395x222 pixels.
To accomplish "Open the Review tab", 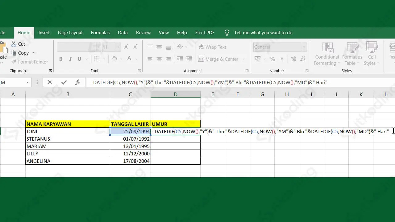I will [143, 33].
